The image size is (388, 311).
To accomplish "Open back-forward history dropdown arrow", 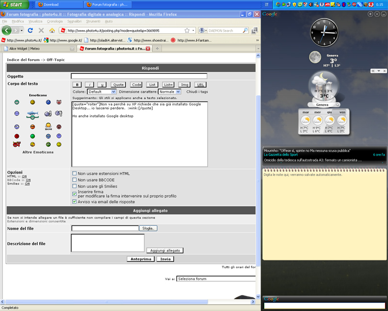I will (x=22, y=31).
